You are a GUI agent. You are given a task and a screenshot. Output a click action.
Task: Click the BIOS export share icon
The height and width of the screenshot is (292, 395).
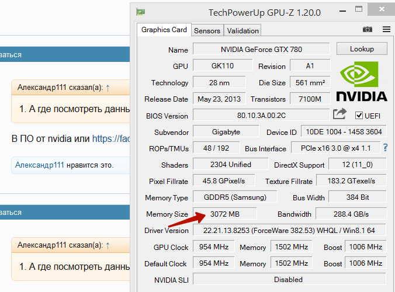[339, 114]
